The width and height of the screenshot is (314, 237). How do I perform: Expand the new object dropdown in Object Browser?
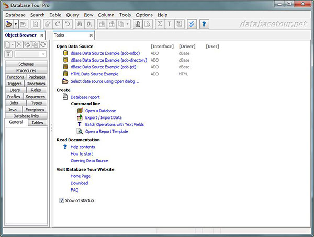(13, 45)
